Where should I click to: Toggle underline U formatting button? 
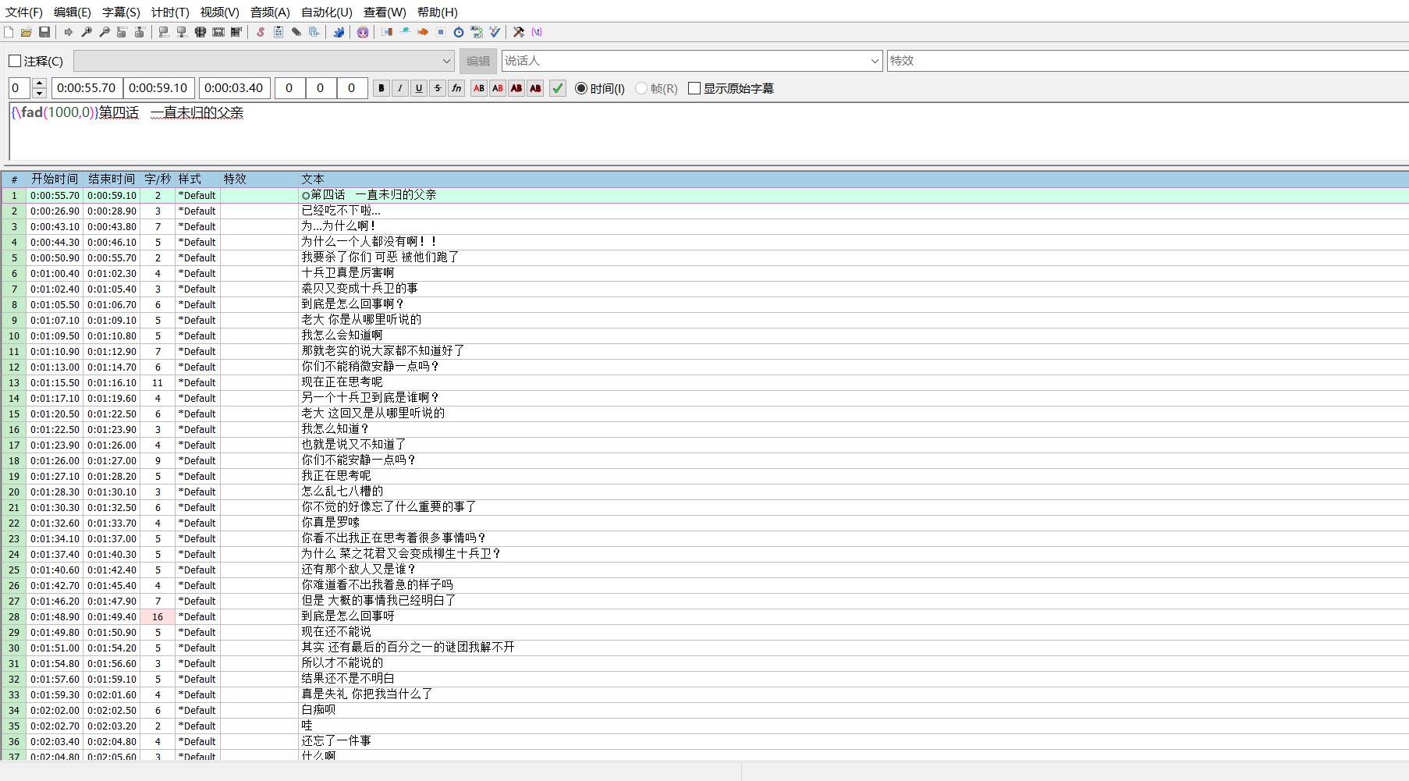point(419,88)
